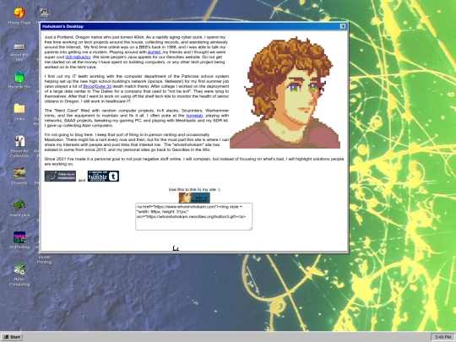
Task: Click the Follow me on Mastodon badge
Action: (x=60, y=176)
